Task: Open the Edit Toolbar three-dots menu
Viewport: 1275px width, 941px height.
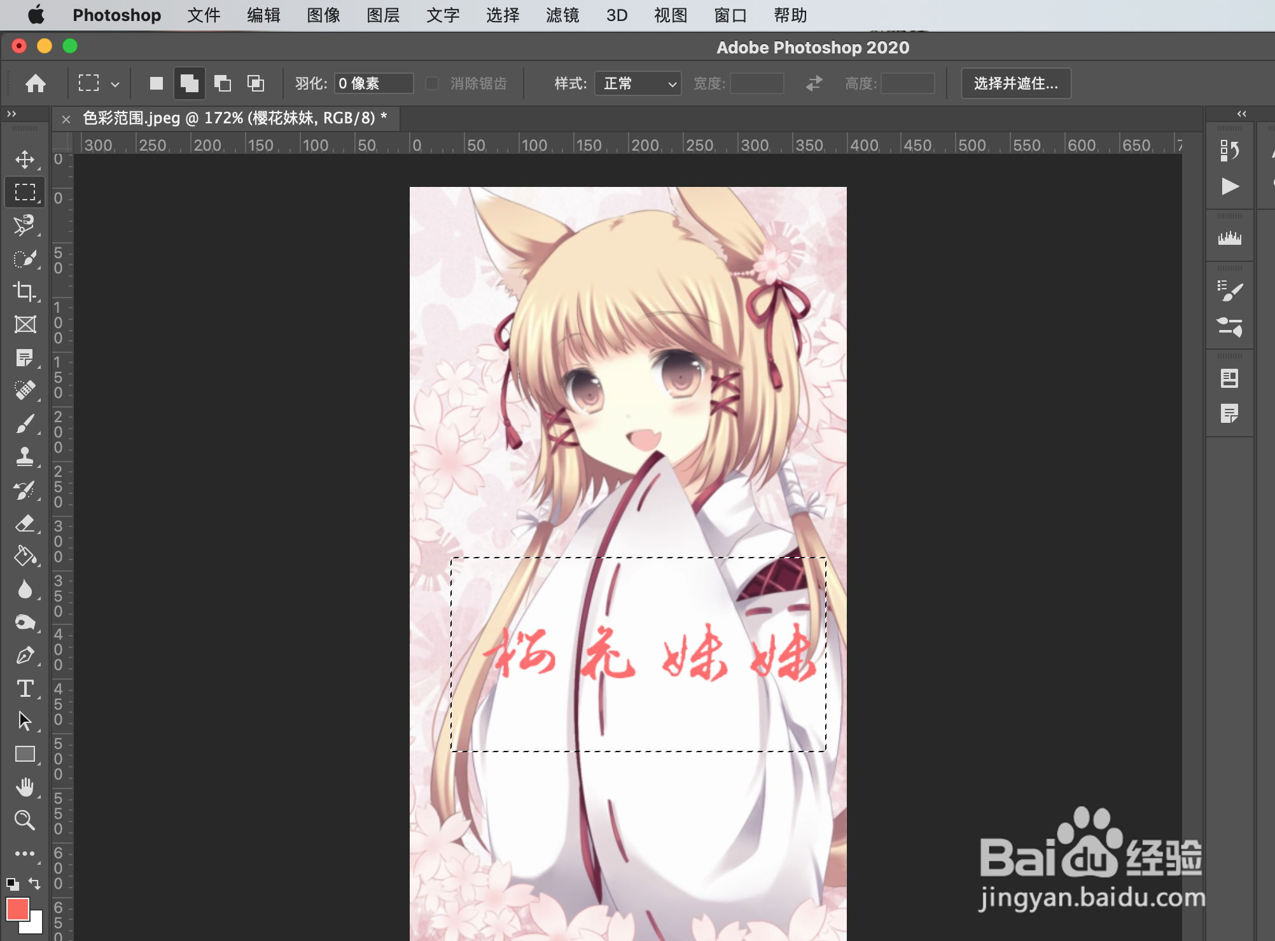Action: tap(25, 853)
